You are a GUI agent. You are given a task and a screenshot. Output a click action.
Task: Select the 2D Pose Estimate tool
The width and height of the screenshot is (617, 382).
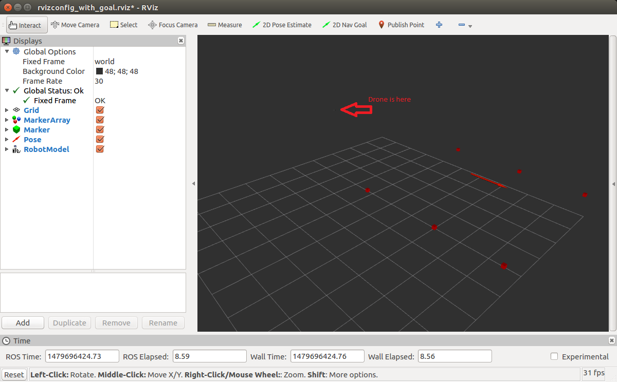pyautogui.click(x=282, y=25)
